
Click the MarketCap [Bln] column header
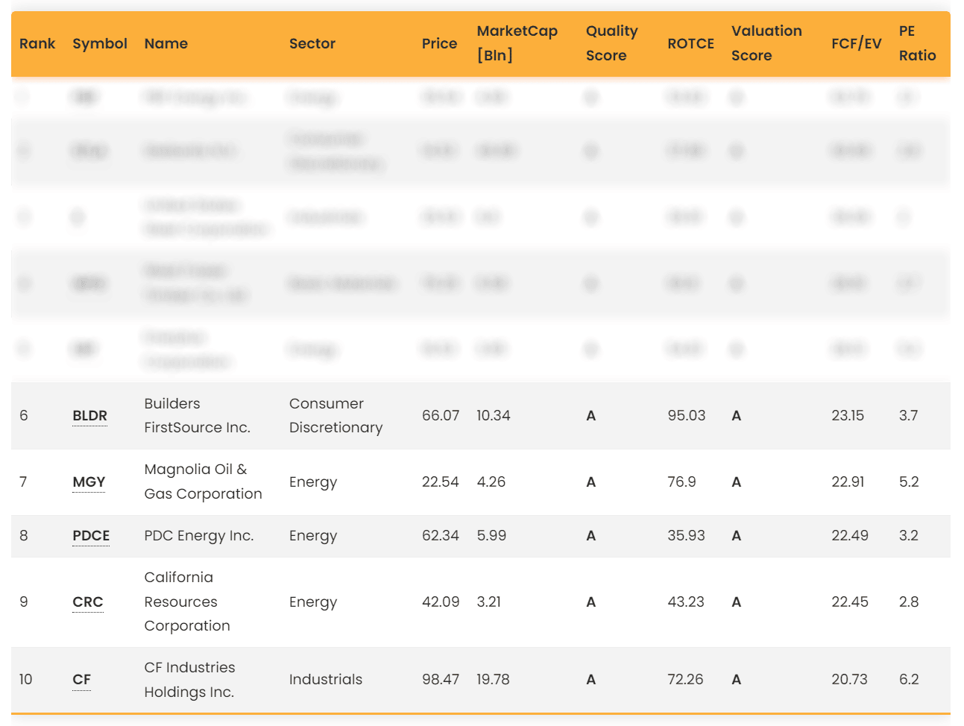517,43
